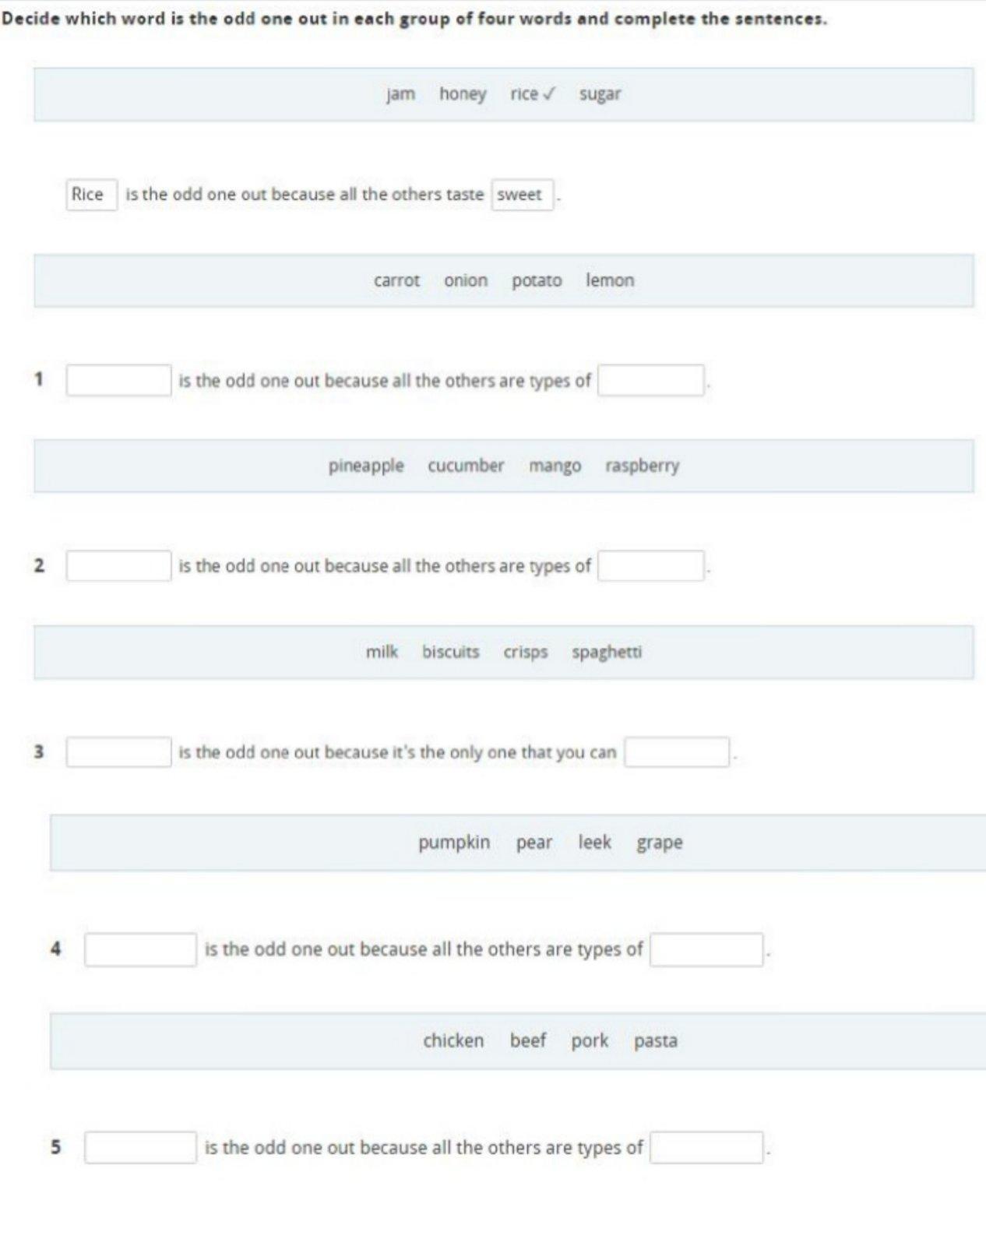Screen dimensions: 986x1246
Task: Click the 'that you can' blank in sentence 3
Action: [x=677, y=751]
